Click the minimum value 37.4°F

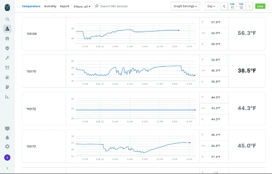216,157
